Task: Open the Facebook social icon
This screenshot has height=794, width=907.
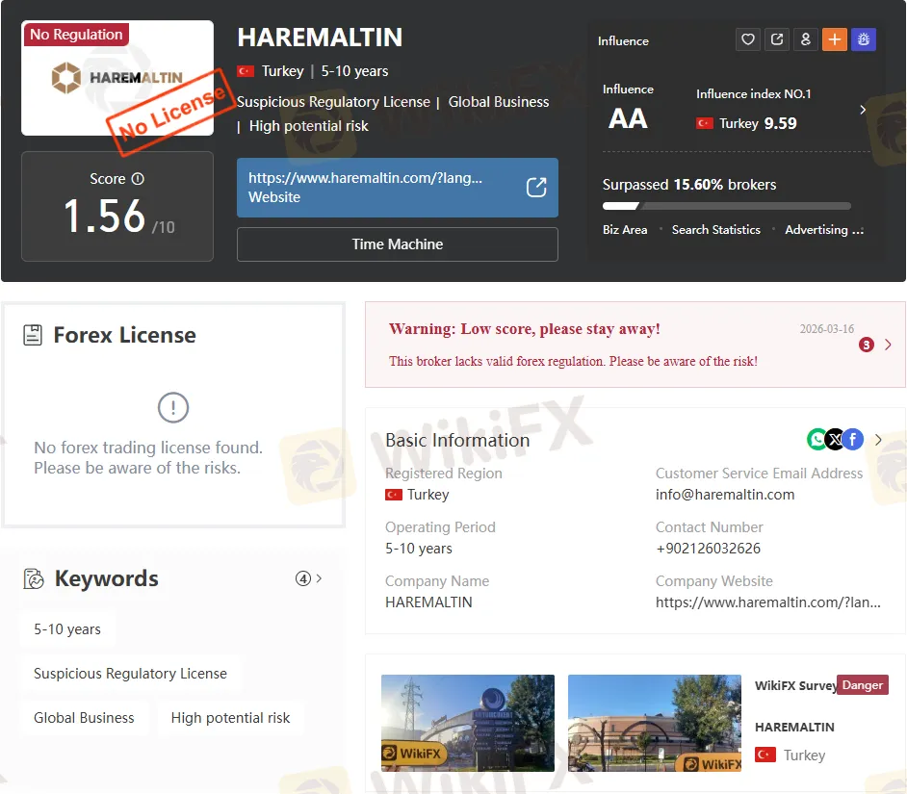Action: (853, 440)
